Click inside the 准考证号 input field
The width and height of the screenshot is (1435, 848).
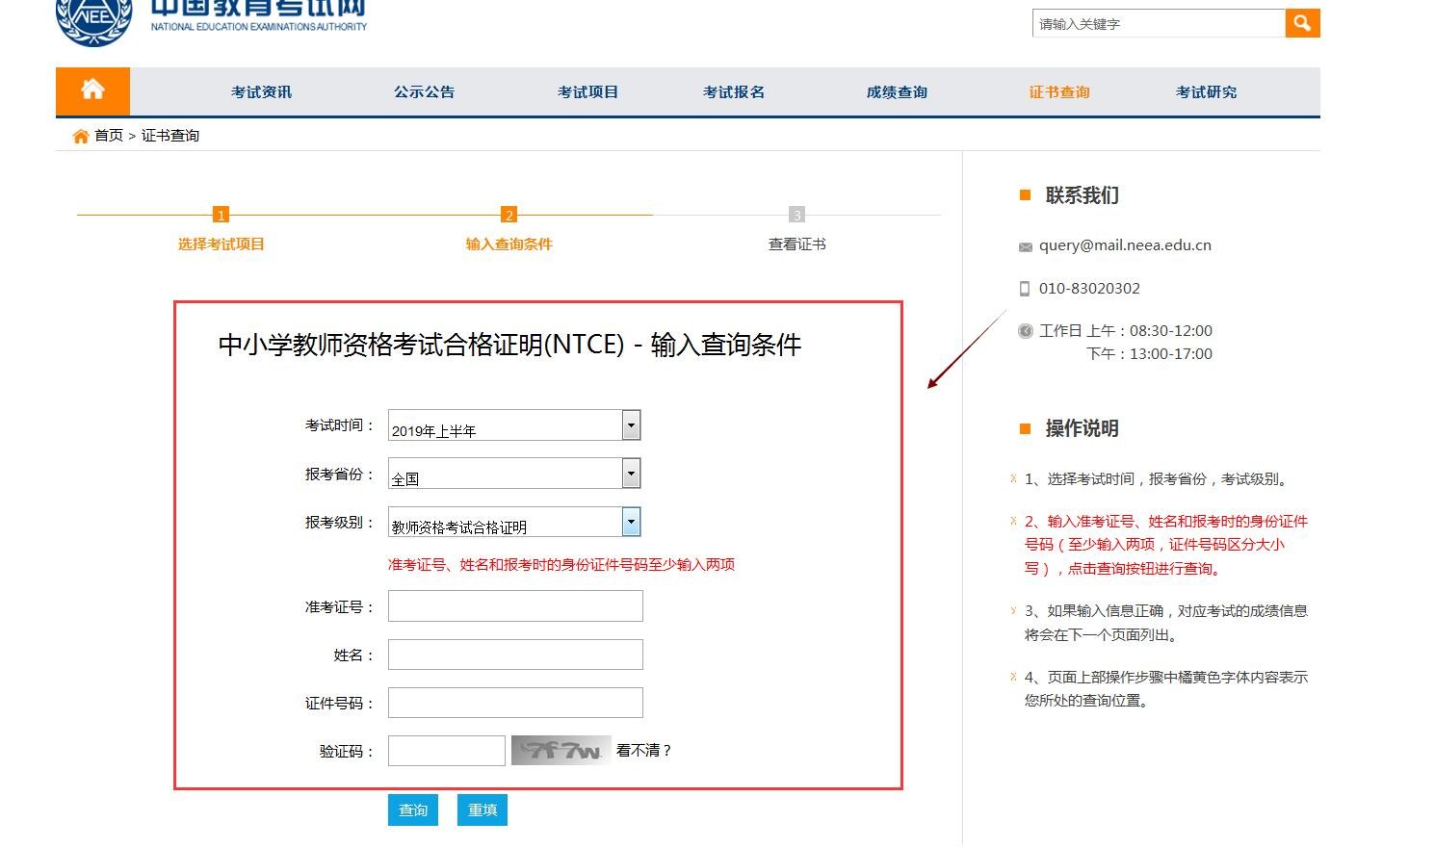click(514, 605)
